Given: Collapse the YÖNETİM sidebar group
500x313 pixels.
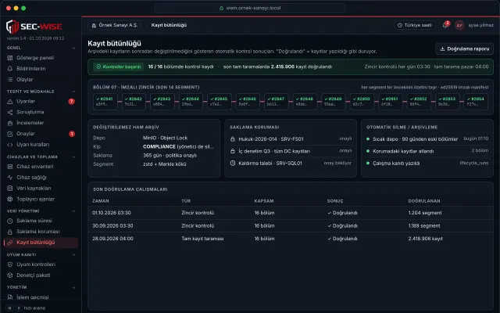Looking at the screenshot, I should [73, 287].
